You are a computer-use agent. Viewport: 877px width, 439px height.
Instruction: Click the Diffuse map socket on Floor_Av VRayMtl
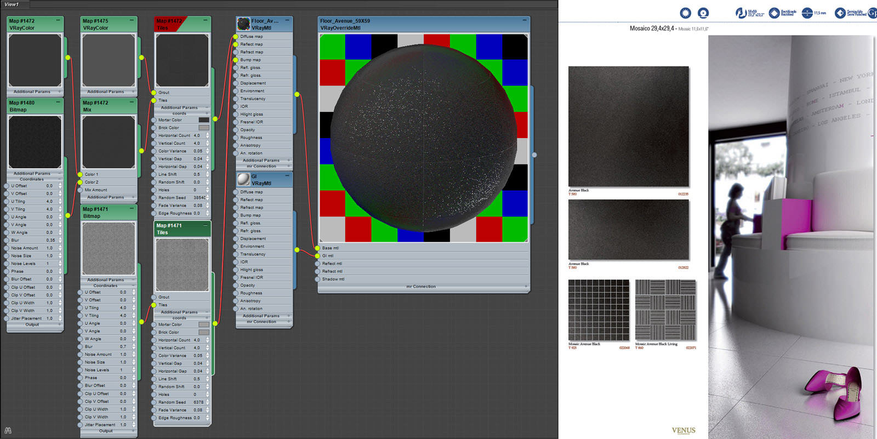[x=236, y=37]
